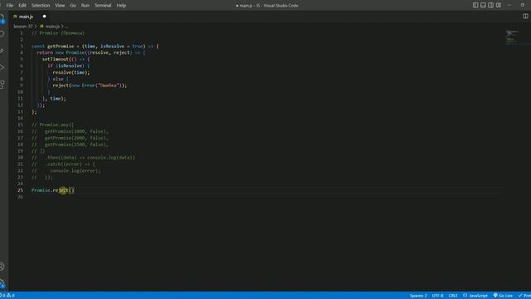Open Customize Layout icon in title bar
This screenshot has width=531, height=299.
(x=499, y=5)
